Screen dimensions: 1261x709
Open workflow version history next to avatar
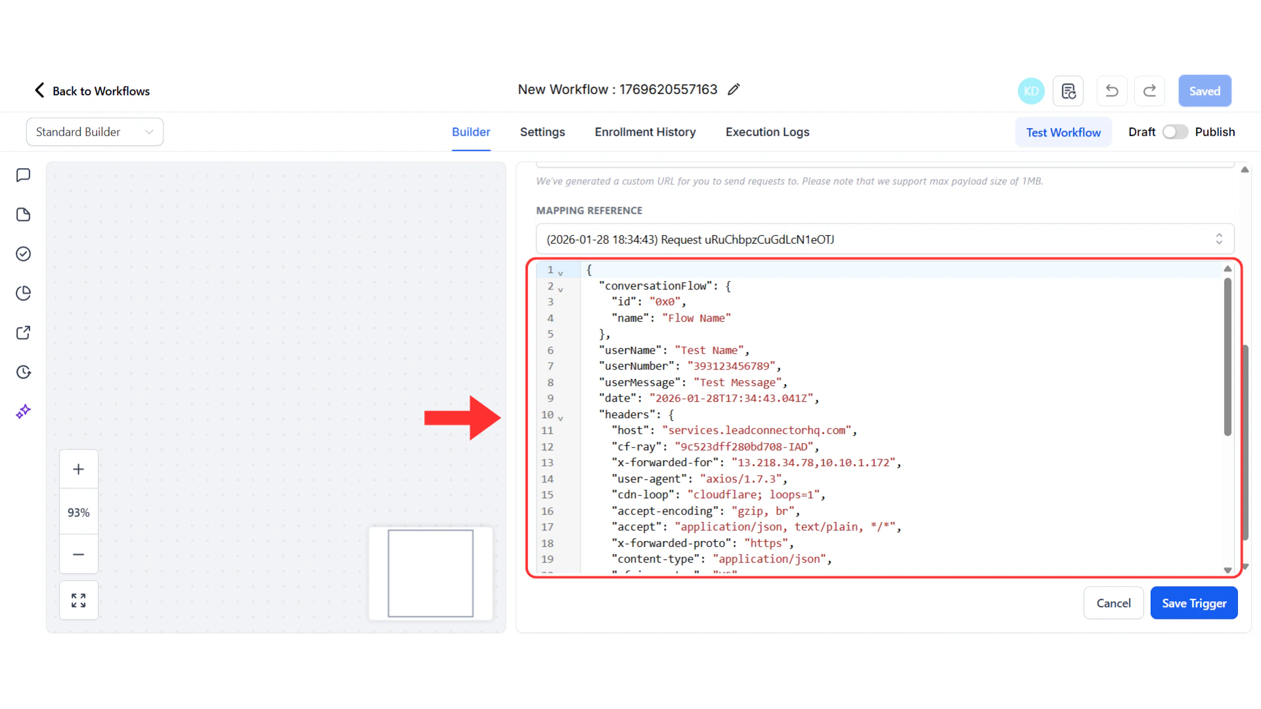1069,91
